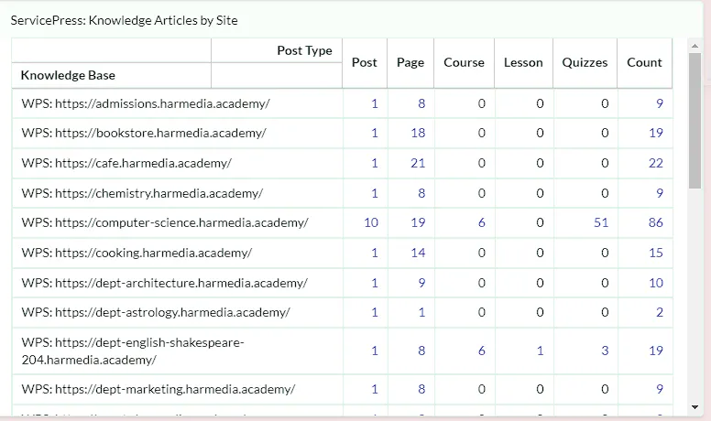Click the Page column header
This screenshot has height=421, width=711.
[x=410, y=62]
